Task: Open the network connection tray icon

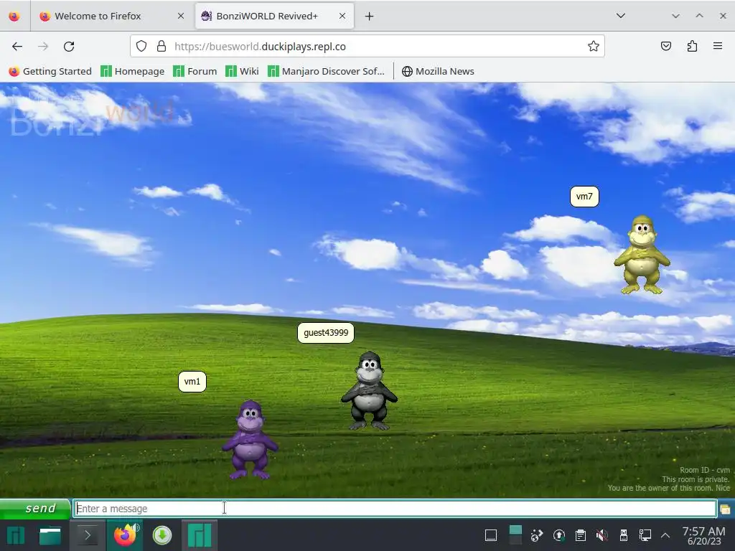Action: point(645,535)
